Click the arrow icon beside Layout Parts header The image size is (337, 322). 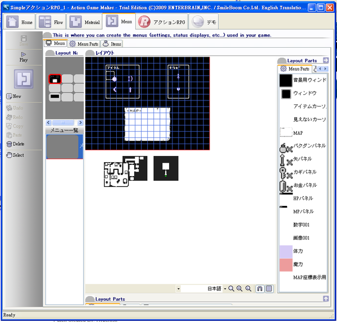326,61
